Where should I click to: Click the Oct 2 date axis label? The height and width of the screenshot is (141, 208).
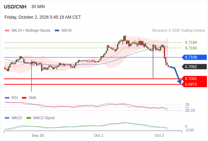tap(159, 135)
